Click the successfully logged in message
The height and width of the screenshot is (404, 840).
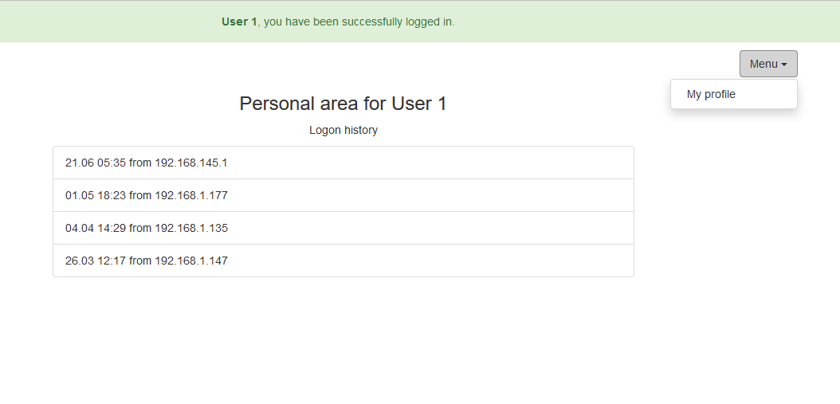pyautogui.click(x=359, y=22)
